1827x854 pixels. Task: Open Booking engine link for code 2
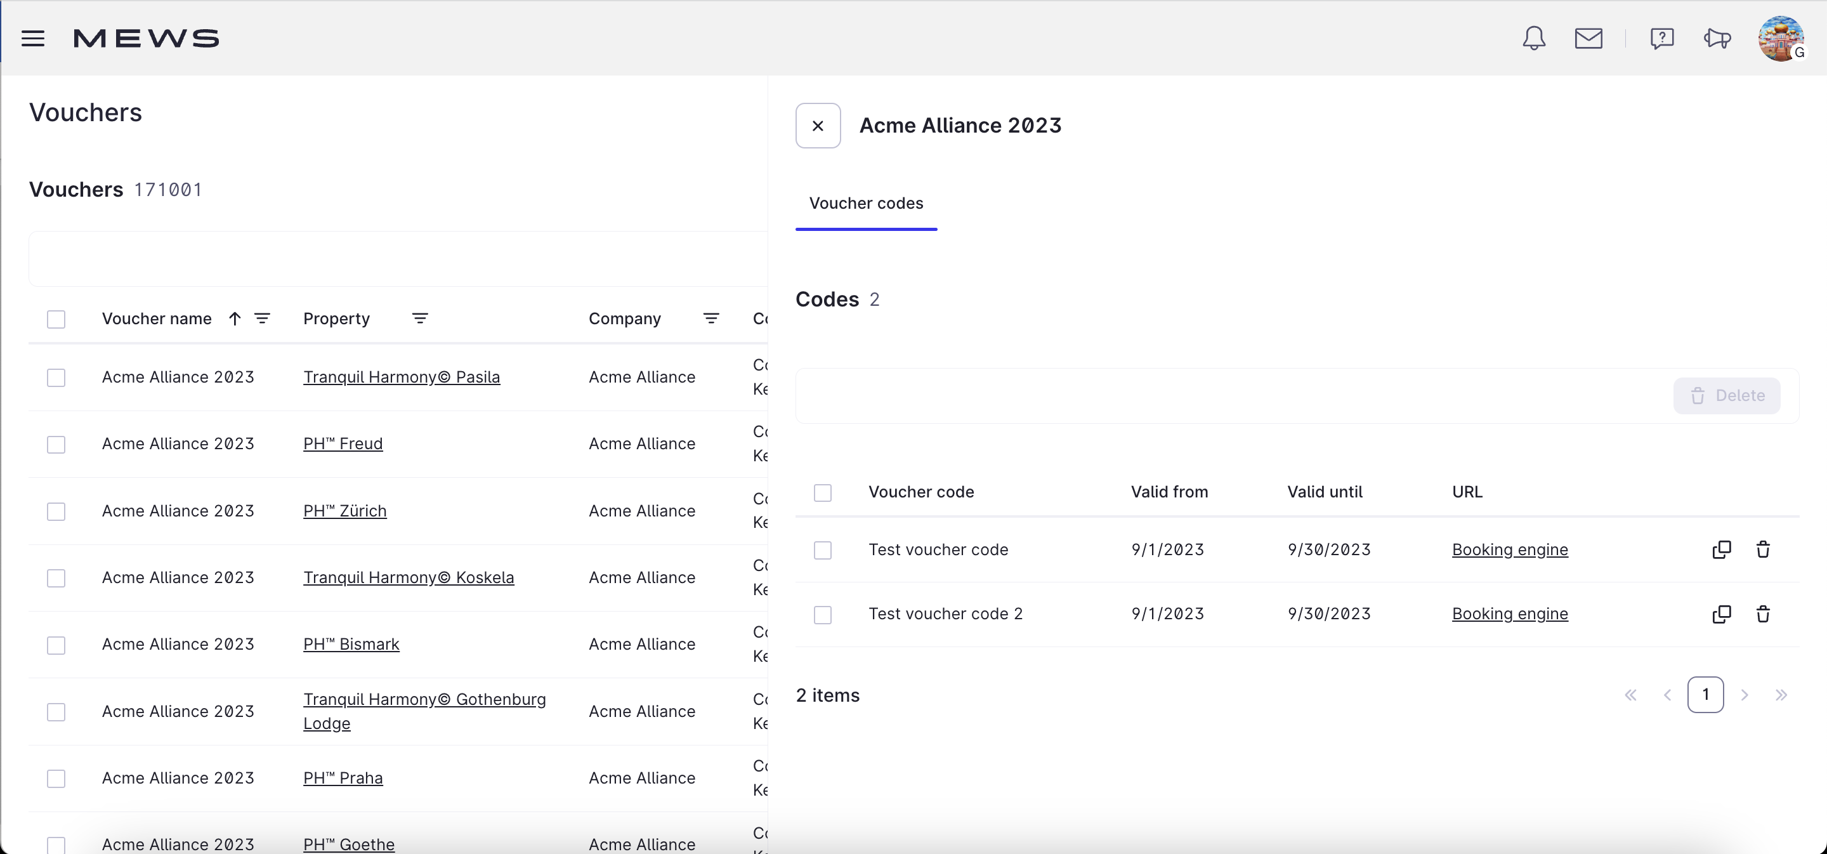(1509, 614)
